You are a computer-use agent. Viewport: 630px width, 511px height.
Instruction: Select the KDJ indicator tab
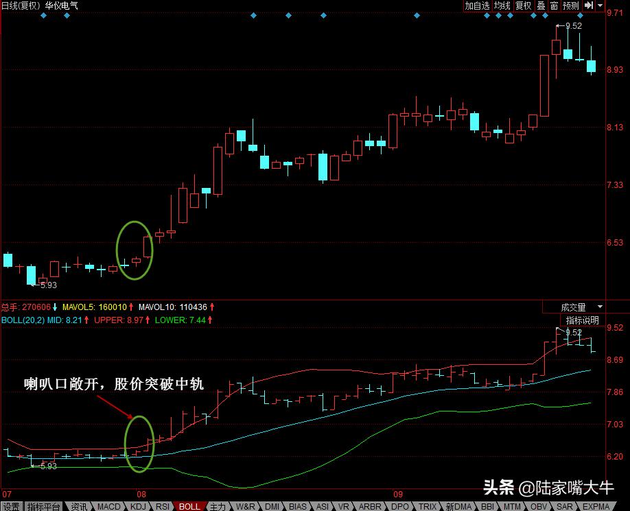tap(138, 506)
